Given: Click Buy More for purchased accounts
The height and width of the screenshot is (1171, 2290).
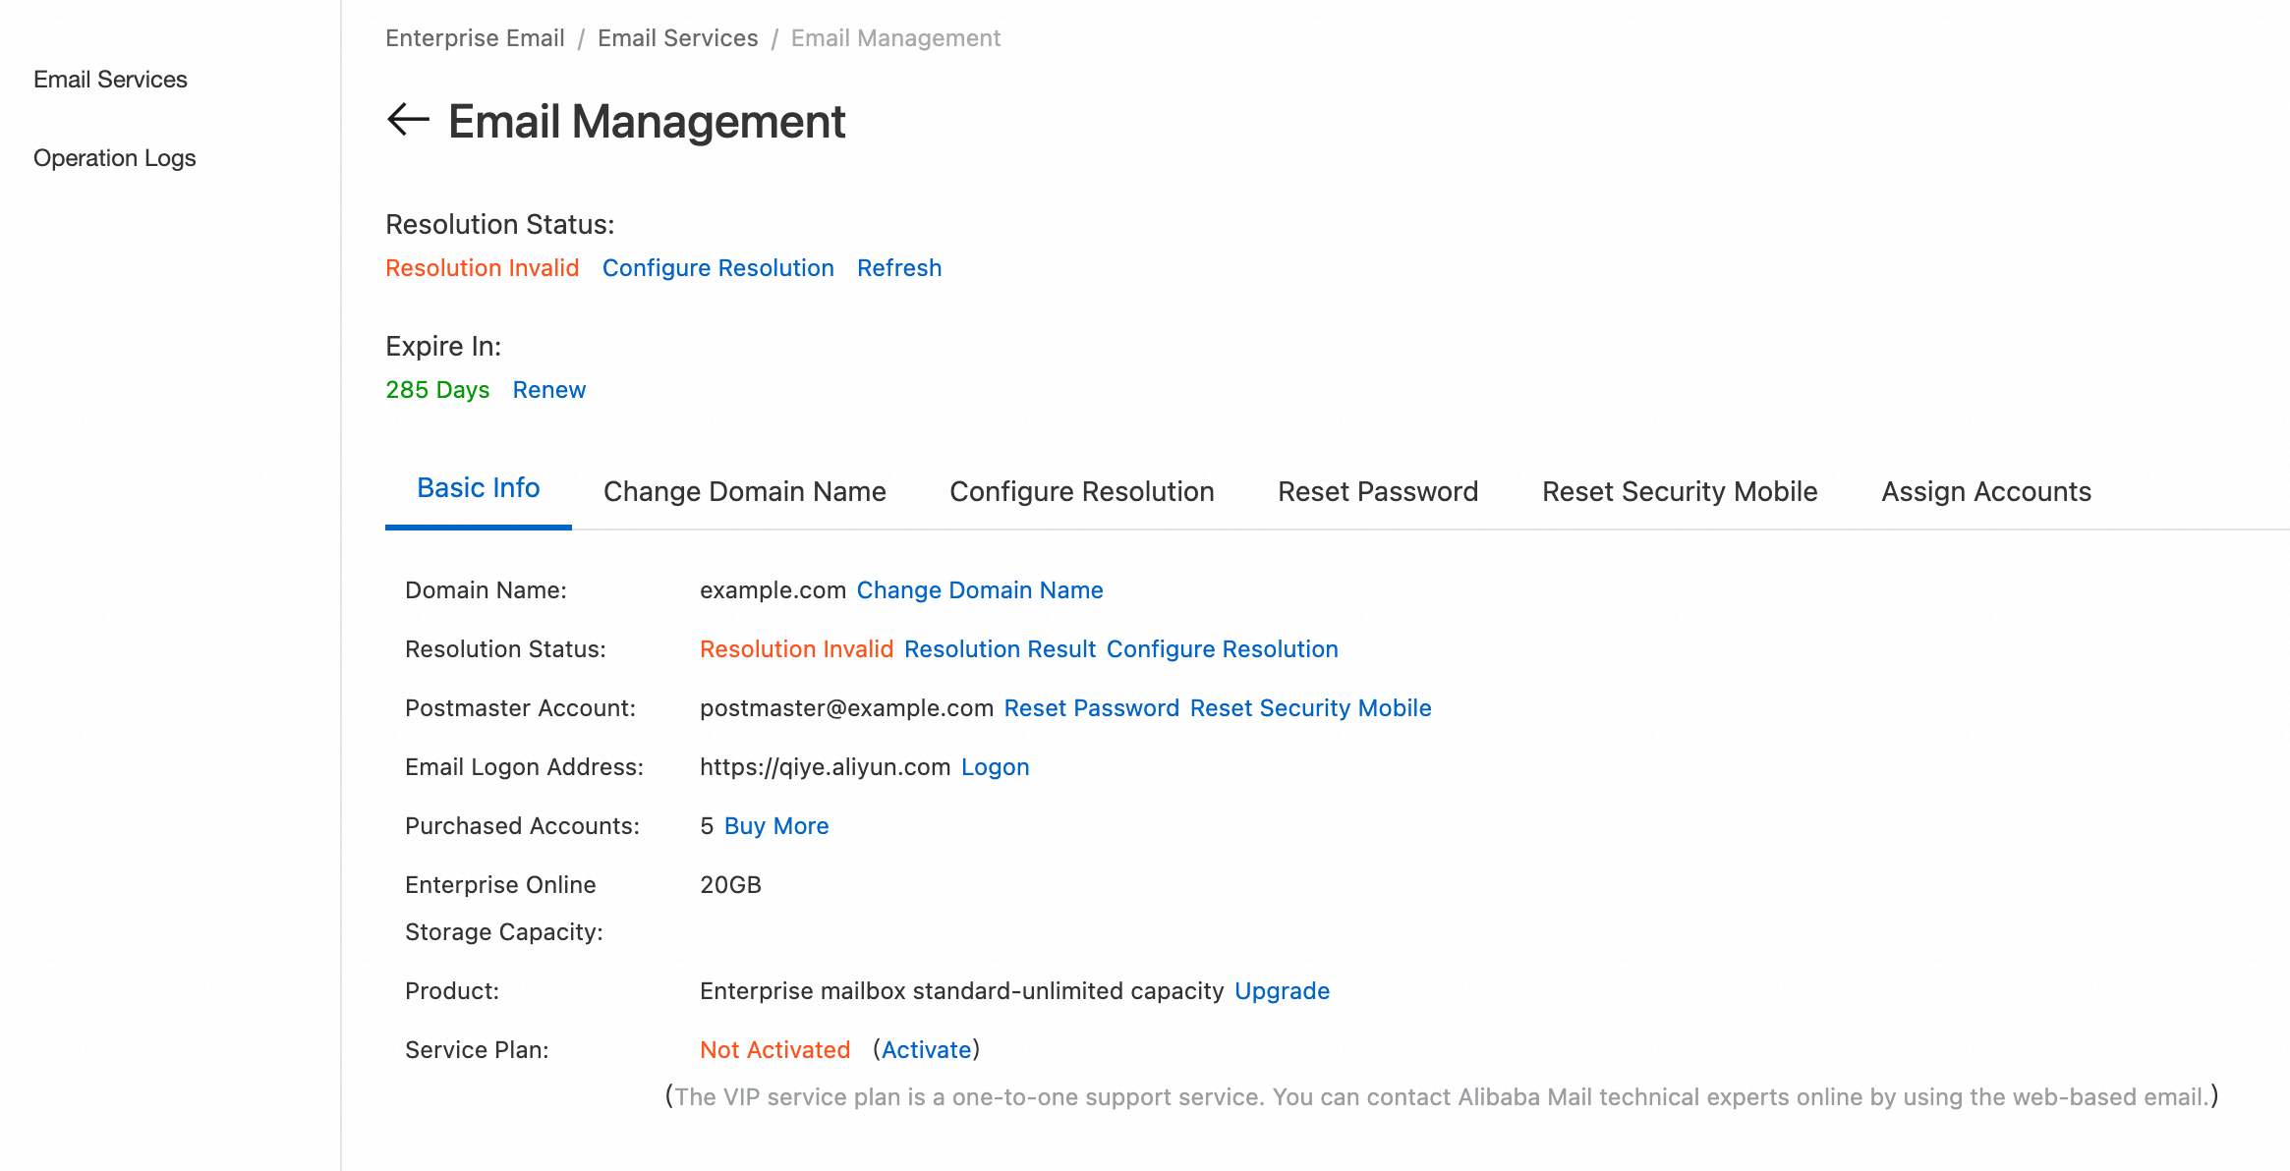Looking at the screenshot, I should (775, 826).
